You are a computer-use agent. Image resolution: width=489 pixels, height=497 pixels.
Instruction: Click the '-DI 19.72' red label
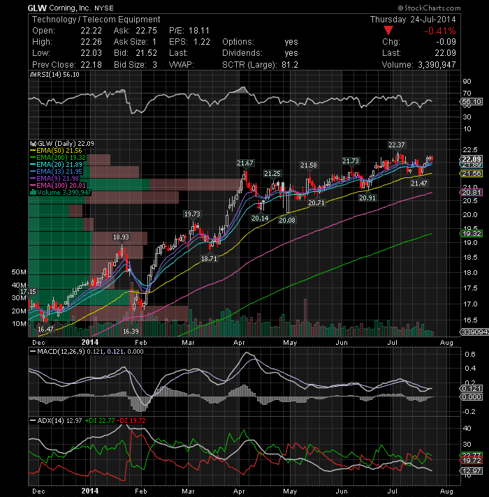click(x=131, y=421)
